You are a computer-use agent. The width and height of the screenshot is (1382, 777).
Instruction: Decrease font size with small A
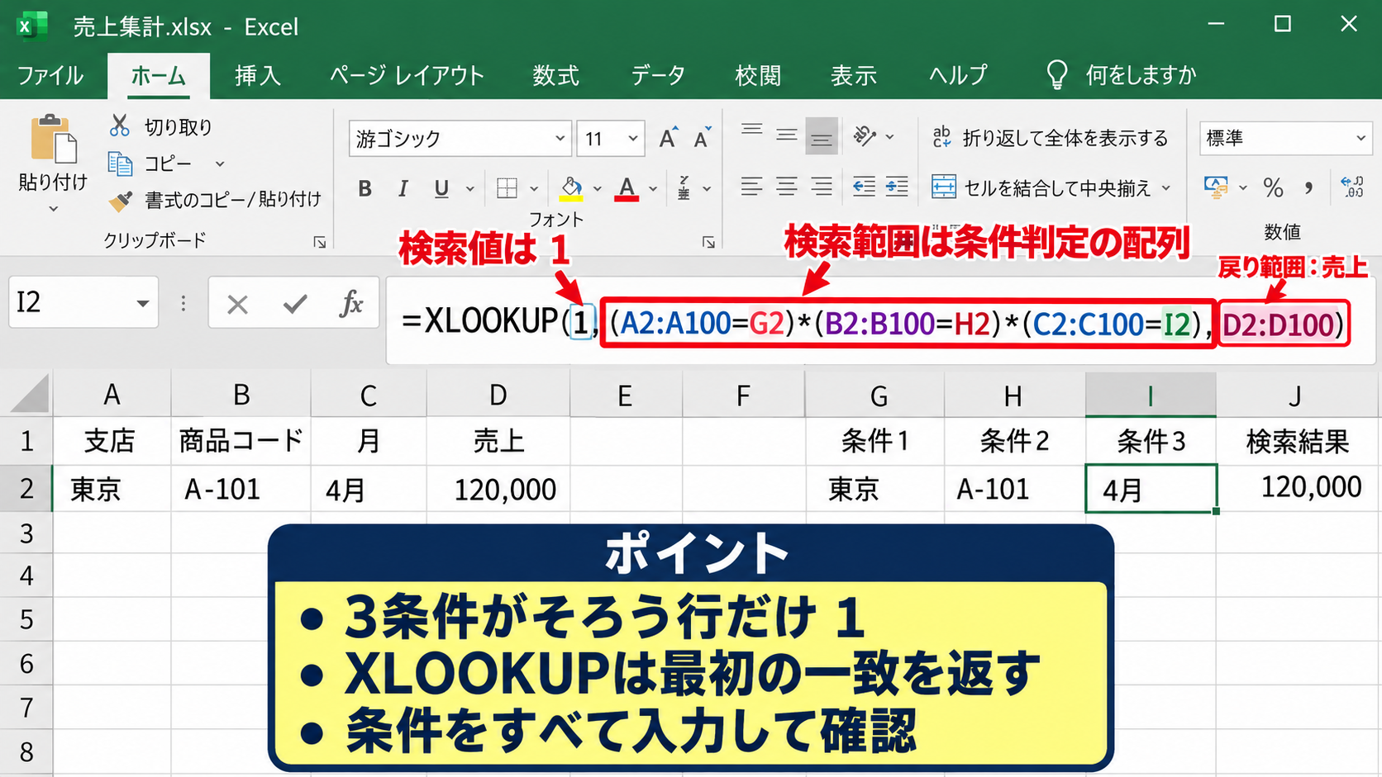click(x=702, y=138)
